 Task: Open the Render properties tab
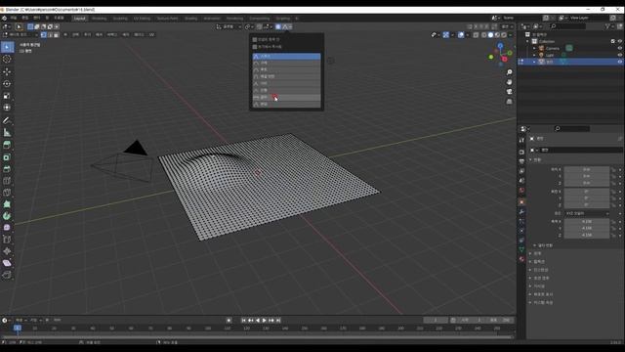tap(521, 152)
